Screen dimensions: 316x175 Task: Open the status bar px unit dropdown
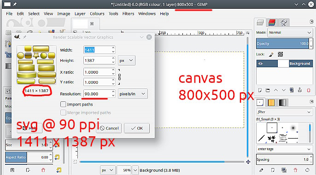pos(108,170)
